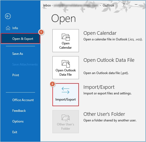The height and width of the screenshot is (142, 146).
Task: Open Outlook Options
Action: [x=18, y=121]
